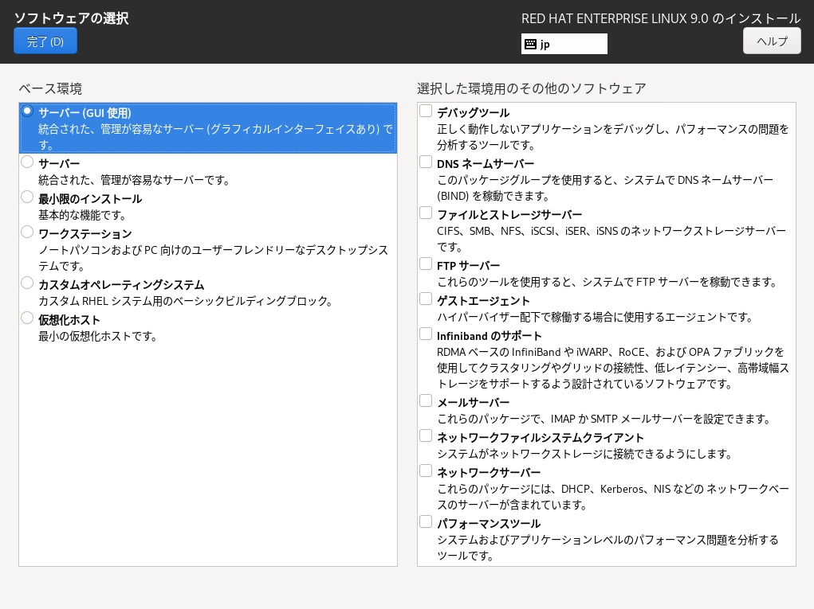
Task: Select the サーバー (GUI 使用) radio button
Action: coord(27,111)
